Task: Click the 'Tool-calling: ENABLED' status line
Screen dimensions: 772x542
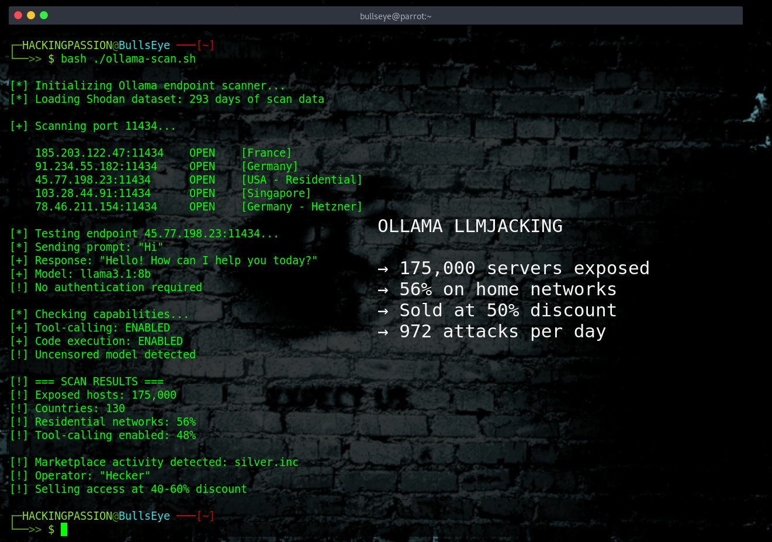Action: 101,327
